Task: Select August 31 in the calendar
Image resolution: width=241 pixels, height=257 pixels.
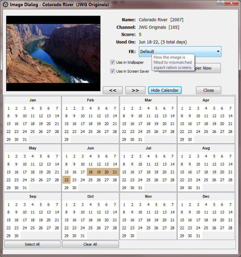Action: (x=198, y=188)
